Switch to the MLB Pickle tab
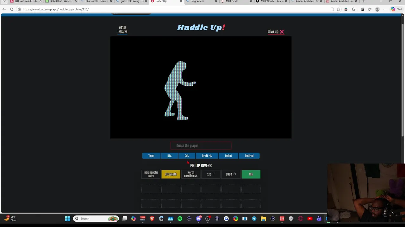Screen dimensions: 405x227 point(236,1)
